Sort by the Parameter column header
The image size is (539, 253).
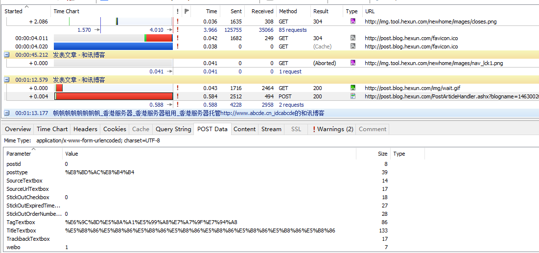pos(19,154)
